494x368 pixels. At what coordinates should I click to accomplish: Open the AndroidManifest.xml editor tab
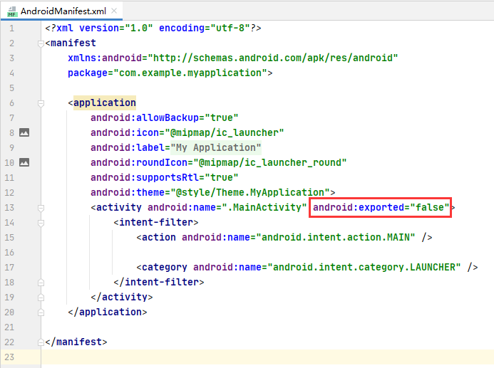(x=63, y=11)
